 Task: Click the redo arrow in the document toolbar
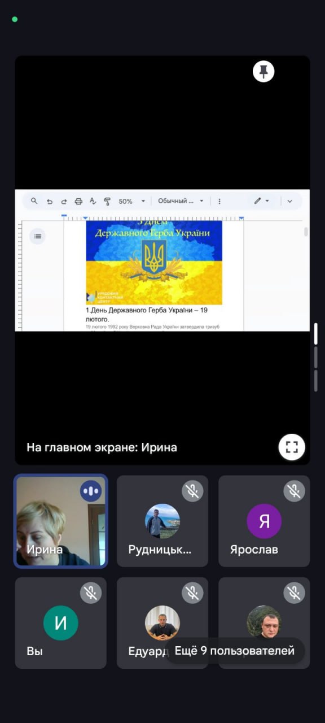pyautogui.click(x=64, y=201)
